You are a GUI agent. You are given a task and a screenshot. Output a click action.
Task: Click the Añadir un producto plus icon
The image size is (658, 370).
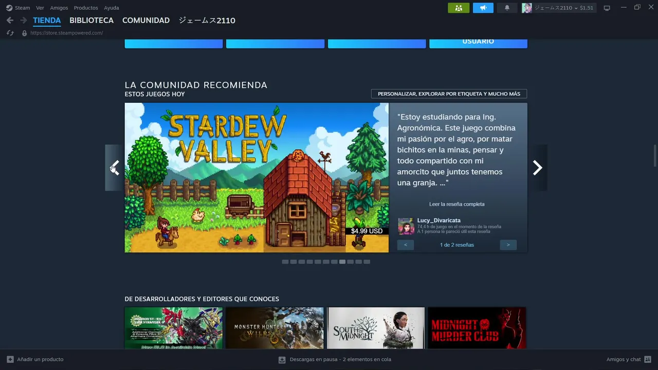tap(10, 359)
